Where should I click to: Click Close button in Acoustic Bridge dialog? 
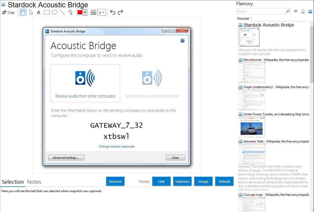(x=175, y=158)
